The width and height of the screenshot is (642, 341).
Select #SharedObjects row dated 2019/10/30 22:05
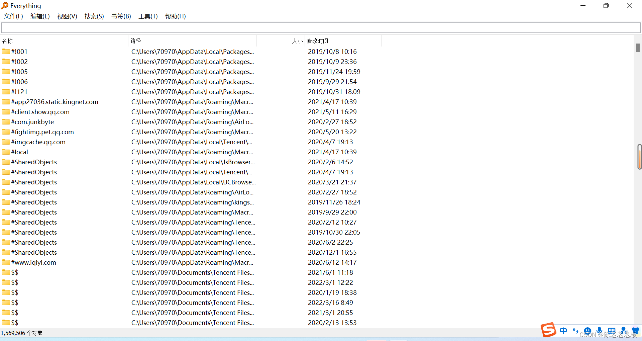[34, 232]
